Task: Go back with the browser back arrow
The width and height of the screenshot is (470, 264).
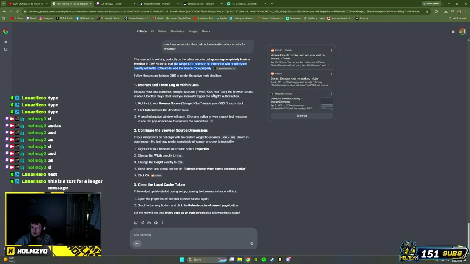Action: 4,11
